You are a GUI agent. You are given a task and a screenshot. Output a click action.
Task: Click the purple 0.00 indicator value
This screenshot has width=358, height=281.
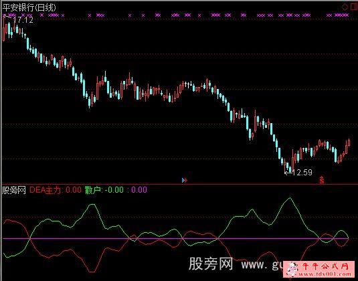click(139, 190)
